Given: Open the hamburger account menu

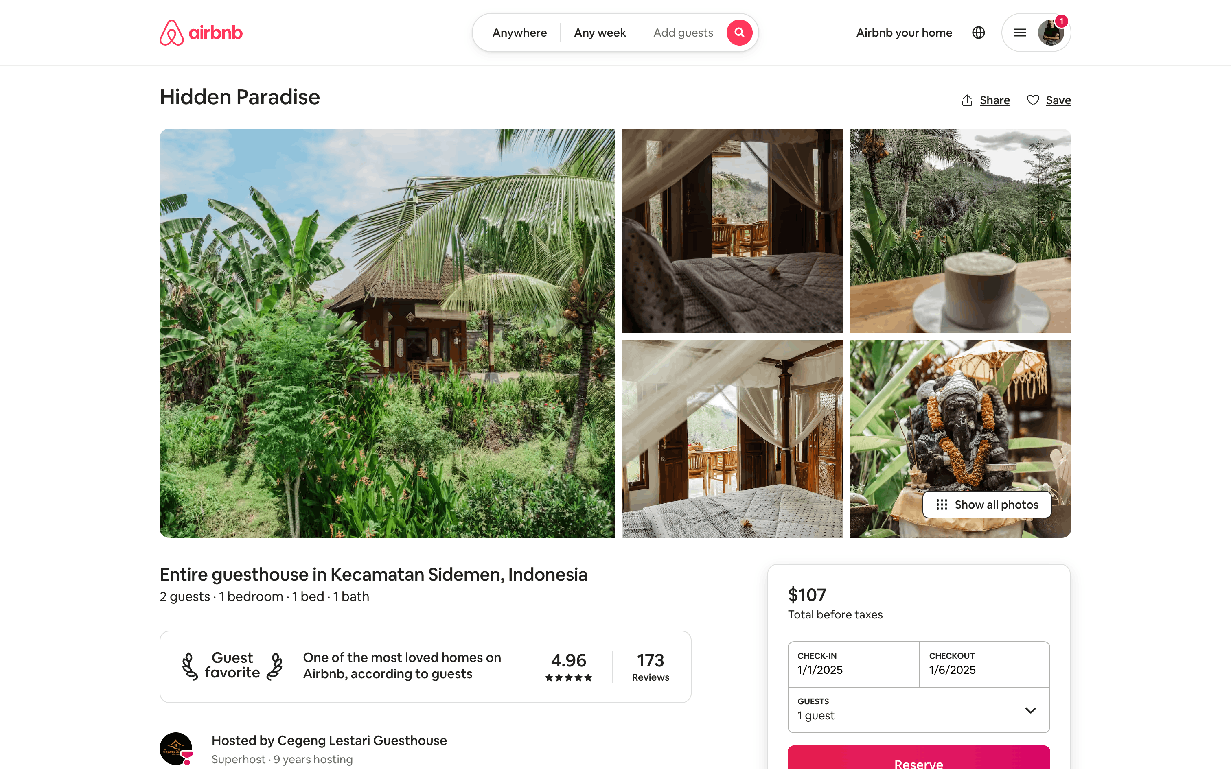Looking at the screenshot, I should pos(1019,33).
